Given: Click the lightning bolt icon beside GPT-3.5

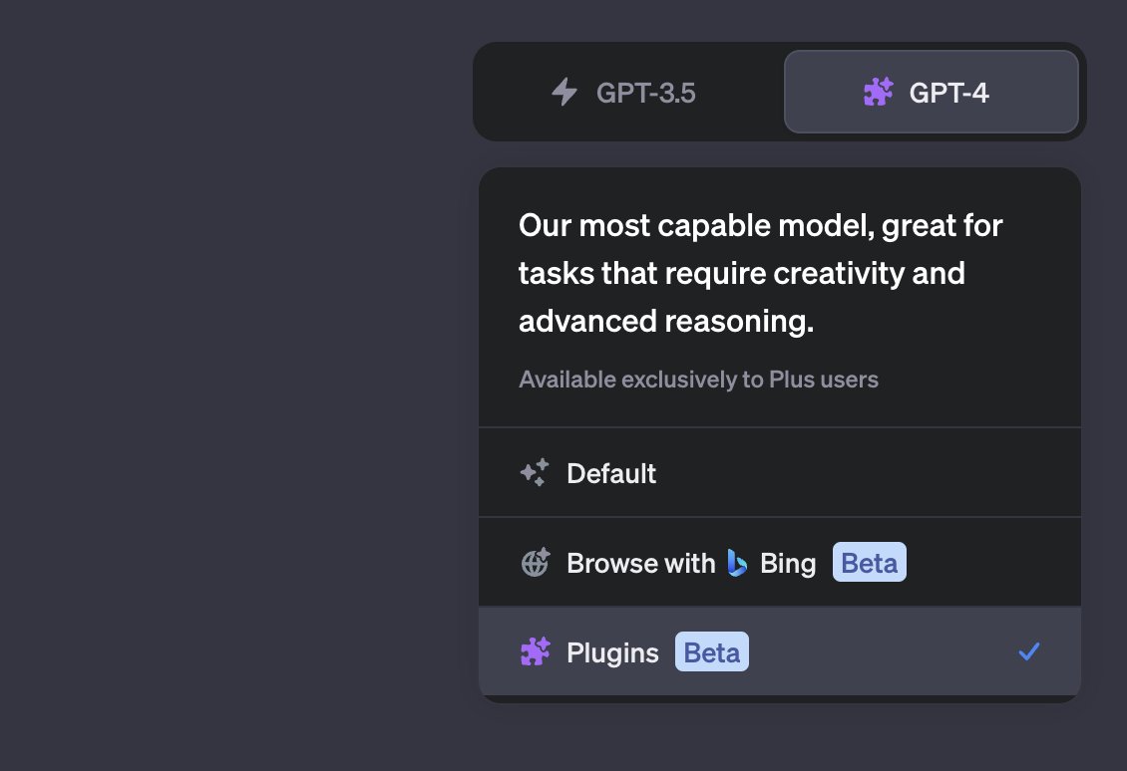Looking at the screenshot, I should (x=564, y=92).
